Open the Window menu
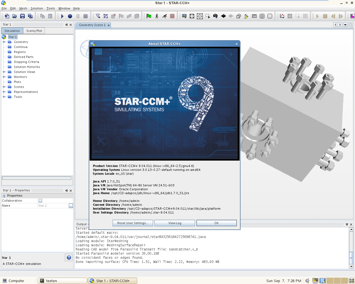This screenshot has height=284, width=355. click(64, 8)
